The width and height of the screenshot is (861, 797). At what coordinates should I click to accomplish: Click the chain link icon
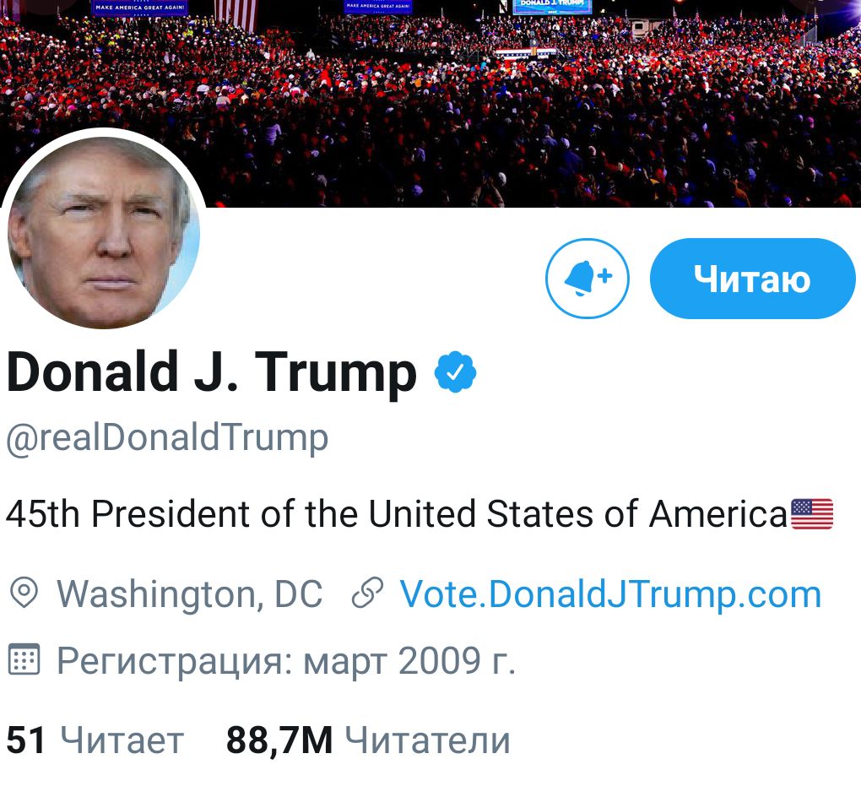[367, 594]
